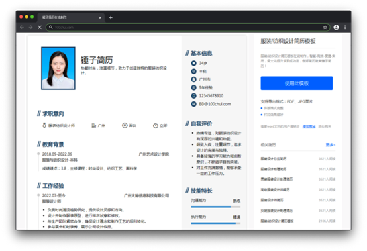The width and height of the screenshot is (367, 251).
Task: Open the 模板商城 link
Action: (309, 126)
